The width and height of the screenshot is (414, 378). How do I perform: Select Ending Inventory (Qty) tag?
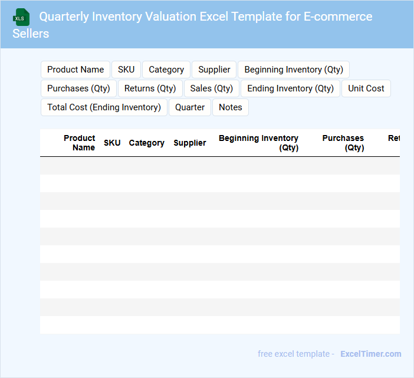290,88
